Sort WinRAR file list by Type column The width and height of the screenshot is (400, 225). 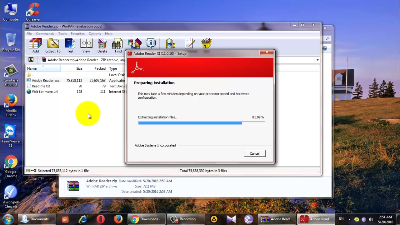click(x=116, y=68)
